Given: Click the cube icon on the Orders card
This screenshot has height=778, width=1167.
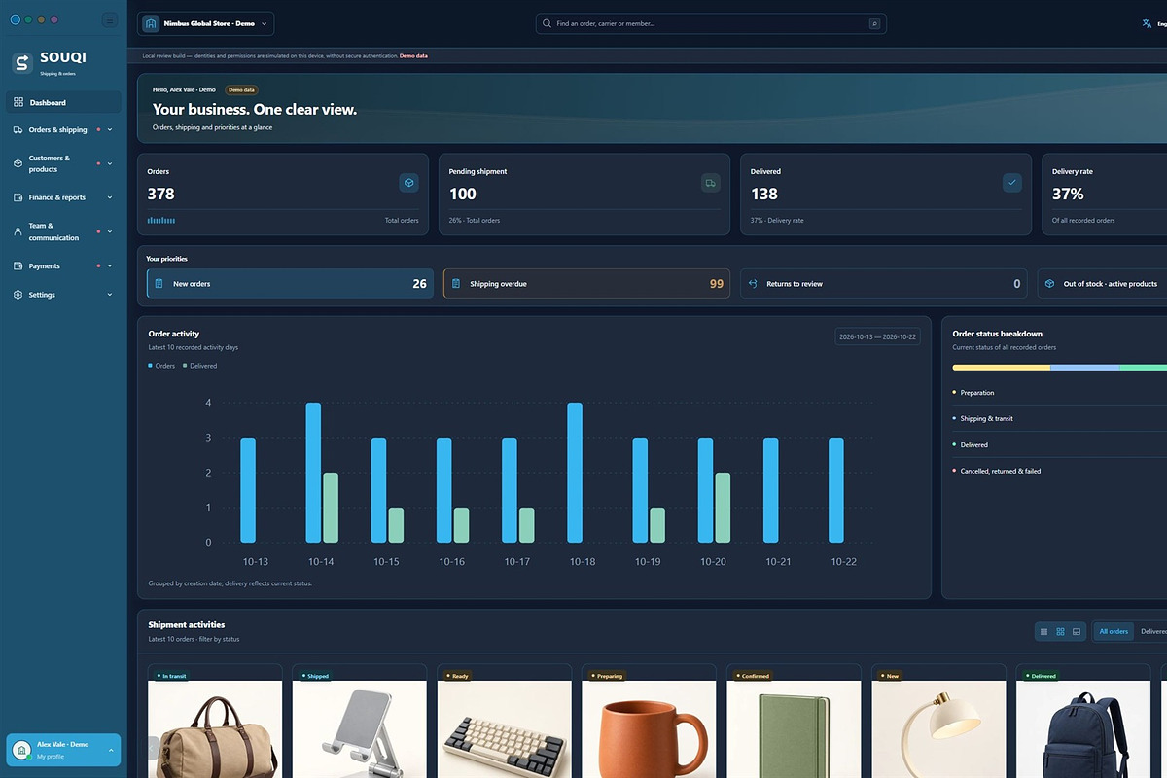Looking at the screenshot, I should coord(409,182).
